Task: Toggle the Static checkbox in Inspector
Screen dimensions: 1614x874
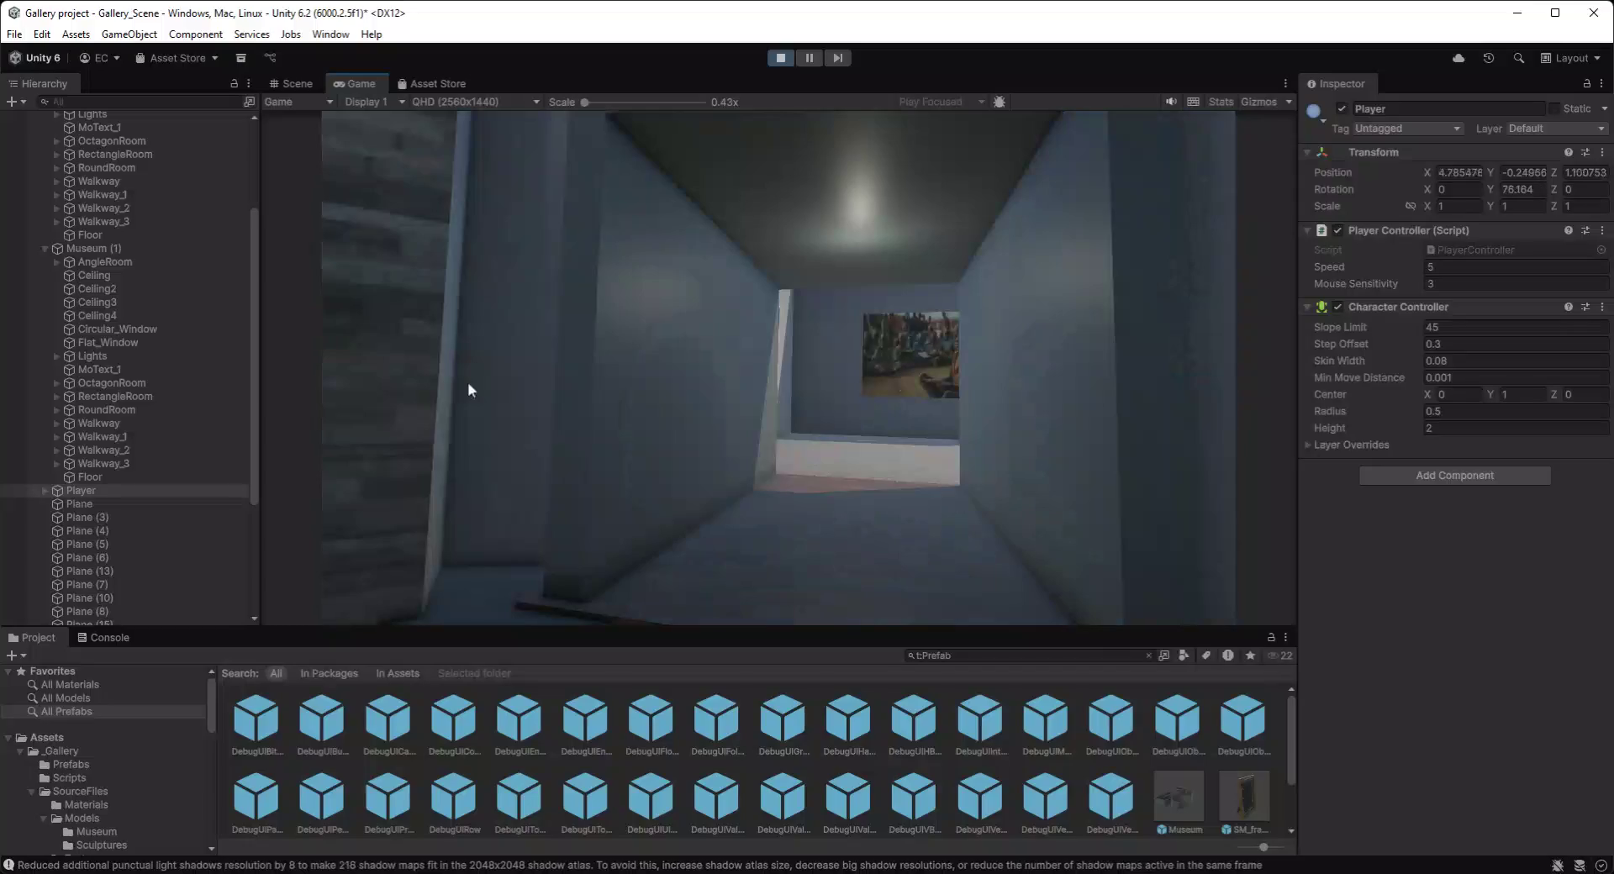Action: (x=1554, y=108)
